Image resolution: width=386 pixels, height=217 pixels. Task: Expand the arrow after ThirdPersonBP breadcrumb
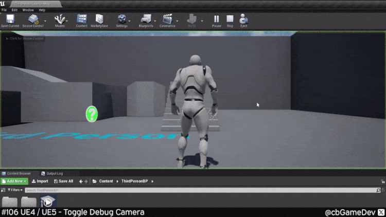coord(152,182)
